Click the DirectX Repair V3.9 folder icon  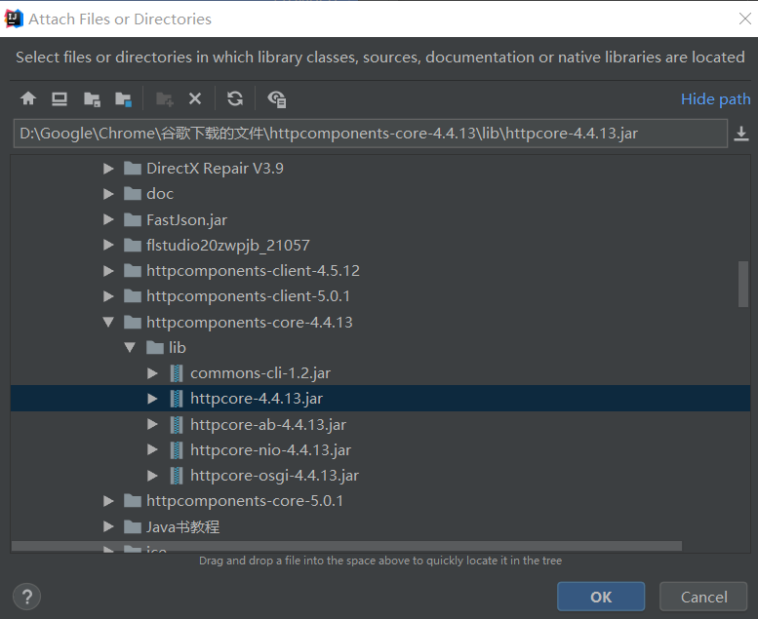(x=133, y=169)
